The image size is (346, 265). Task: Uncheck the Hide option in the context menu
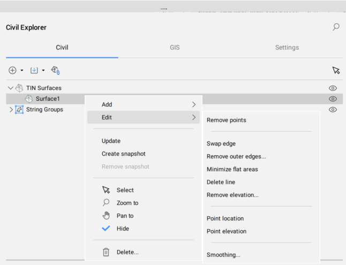[123, 229]
